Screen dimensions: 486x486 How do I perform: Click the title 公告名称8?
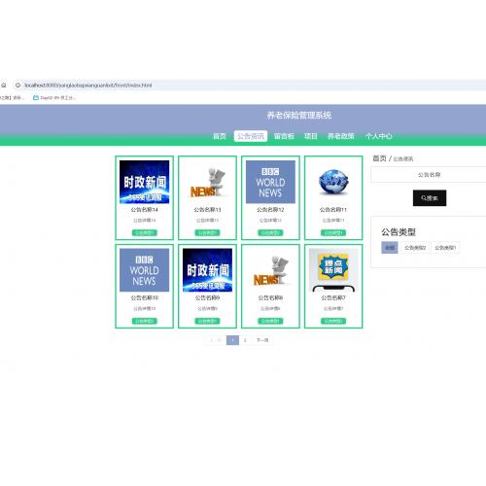pyautogui.click(x=270, y=297)
